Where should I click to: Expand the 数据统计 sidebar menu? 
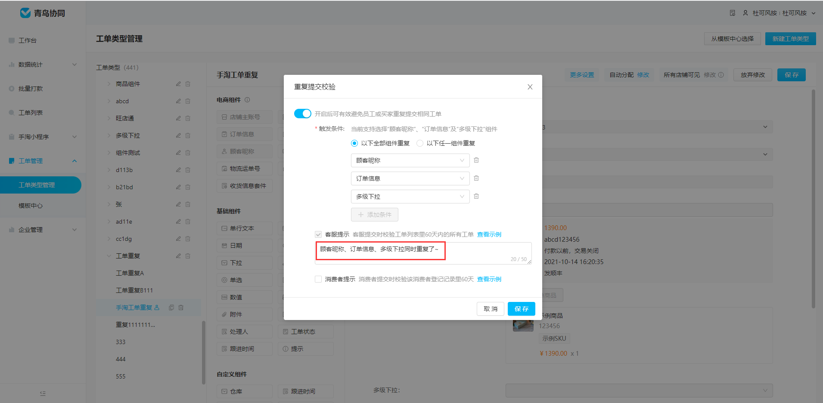pyautogui.click(x=43, y=65)
